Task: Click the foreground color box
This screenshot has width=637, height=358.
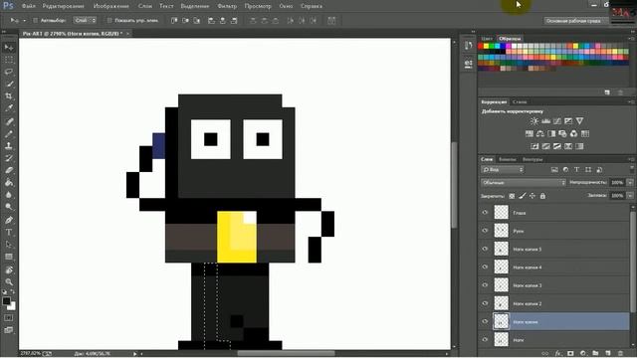Action: coord(6,301)
